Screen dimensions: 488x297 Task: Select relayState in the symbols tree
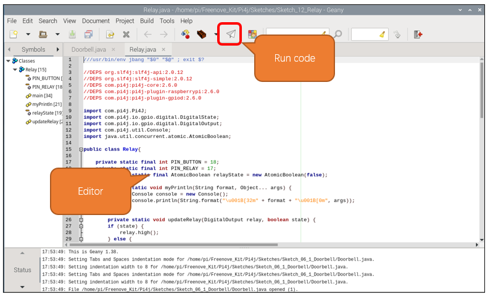click(47, 113)
